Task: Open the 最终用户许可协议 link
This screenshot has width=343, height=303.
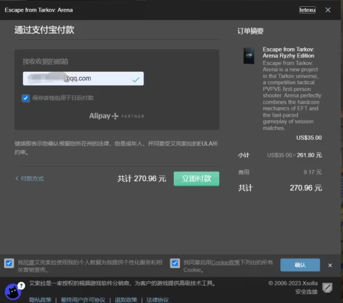Action: point(83,300)
